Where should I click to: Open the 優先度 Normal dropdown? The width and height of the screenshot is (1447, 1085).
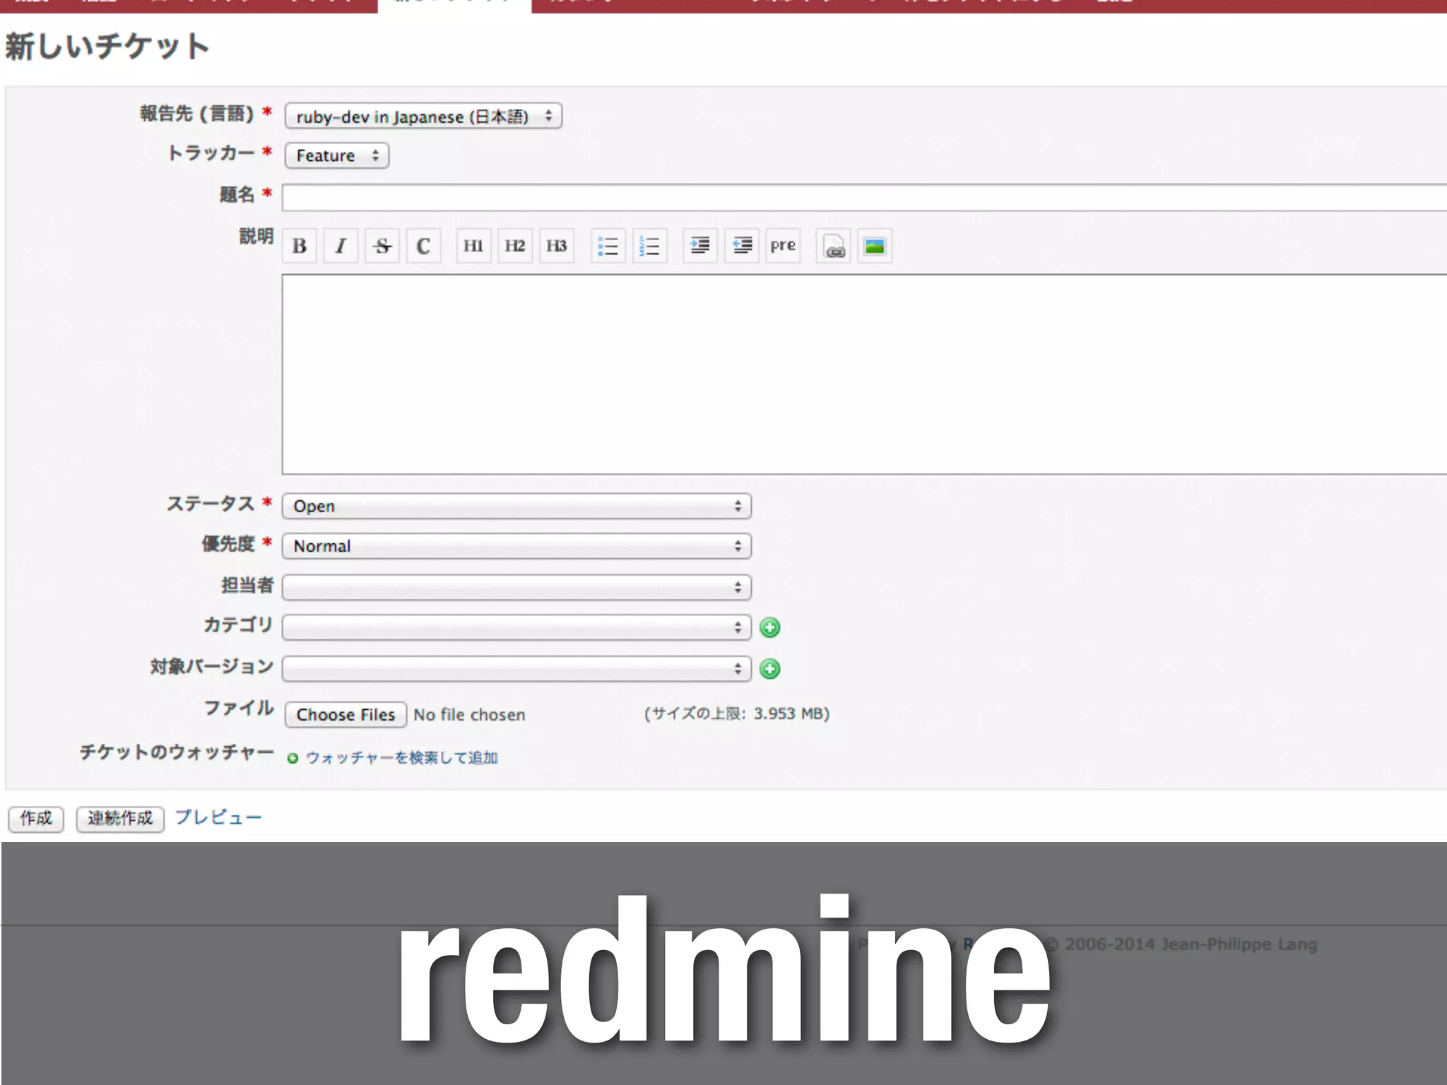[x=516, y=546]
